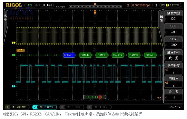Click the orange trigger position marker atop grid
Image resolution: width=187 pixels, height=119 pixels.
point(95,12)
